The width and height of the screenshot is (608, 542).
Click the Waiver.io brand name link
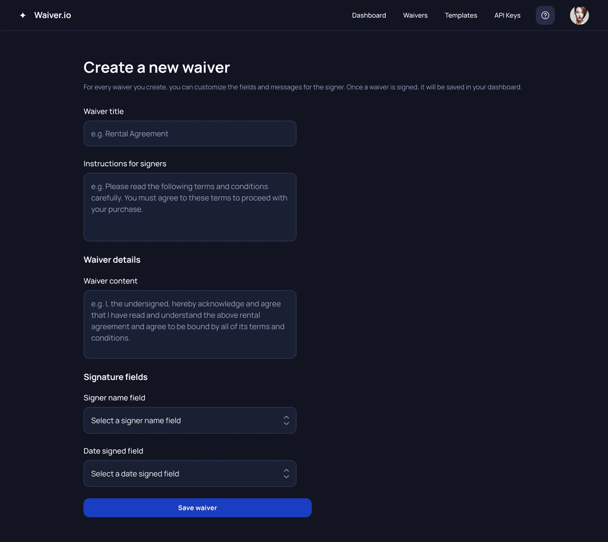[x=52, y=15]
